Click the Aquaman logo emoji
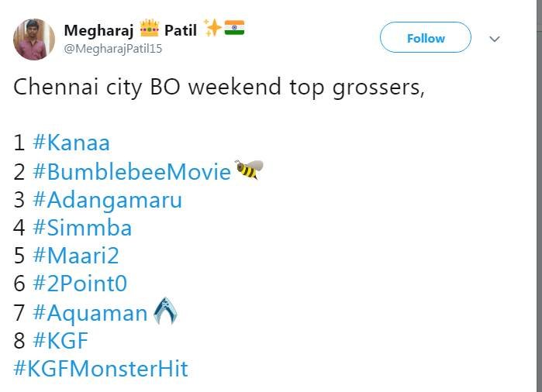Viewport: 542px width, 392px height. 164,311
